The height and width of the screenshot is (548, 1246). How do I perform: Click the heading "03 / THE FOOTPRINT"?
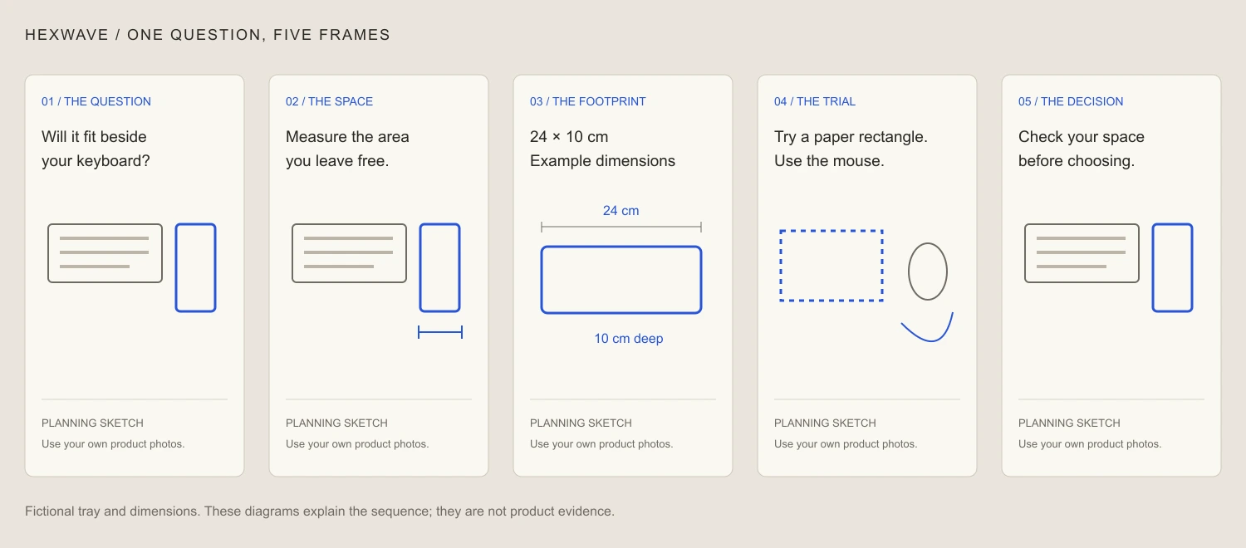(x=587, y=101)
